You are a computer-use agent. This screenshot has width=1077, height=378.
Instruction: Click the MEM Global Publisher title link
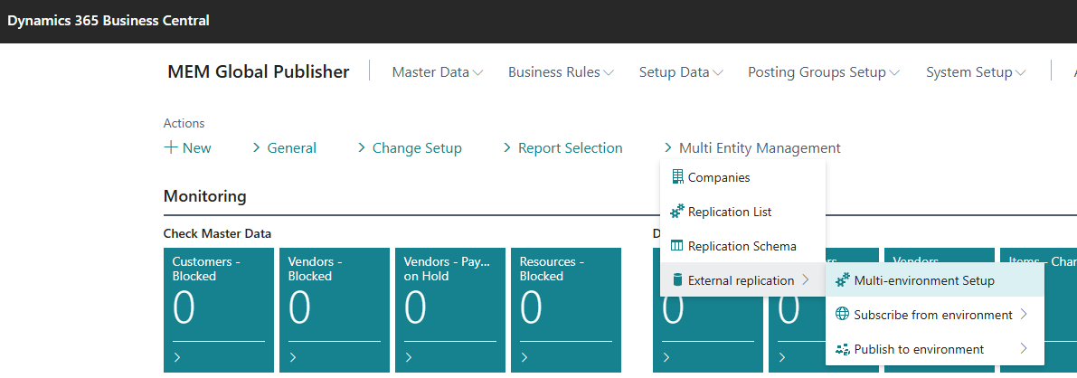[258, 72]
